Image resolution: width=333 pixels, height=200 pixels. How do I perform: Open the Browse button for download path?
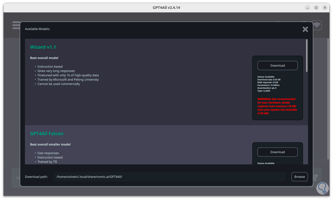point(299,177)
